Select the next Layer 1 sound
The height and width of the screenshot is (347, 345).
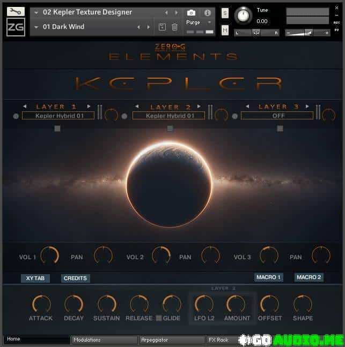pos(89,107)
